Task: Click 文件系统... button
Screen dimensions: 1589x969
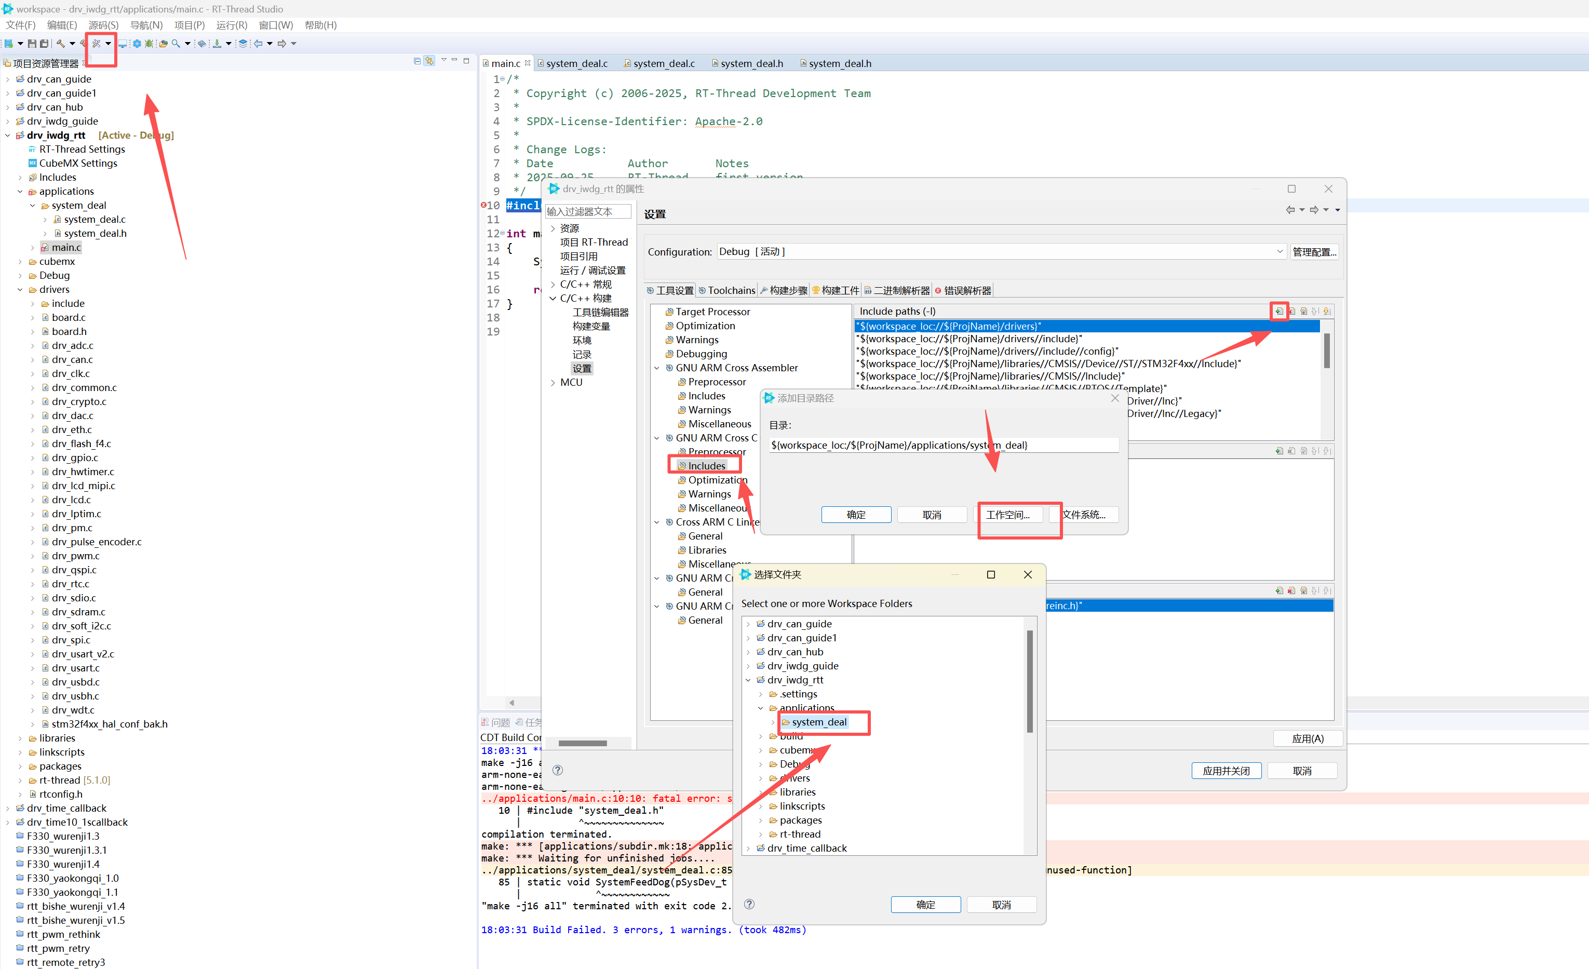Action: [1083, 515]
